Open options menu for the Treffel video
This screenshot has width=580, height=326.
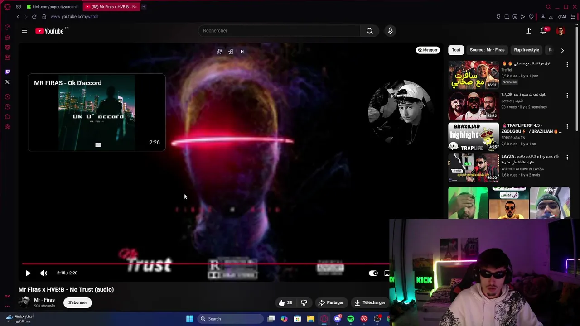coord(567,64)
